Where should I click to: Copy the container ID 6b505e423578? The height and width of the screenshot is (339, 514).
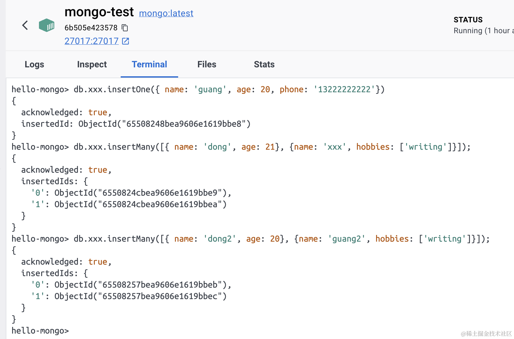(x=125, y=28)
